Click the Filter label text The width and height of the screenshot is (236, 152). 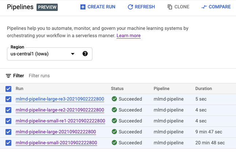(x=19, y=76)
